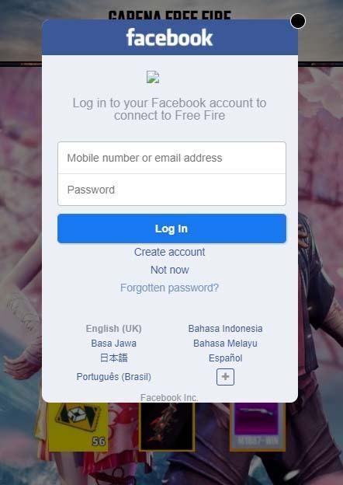Choose Not now to skip login
This screenshot has height=485, width=343.
tap(169, 270)
